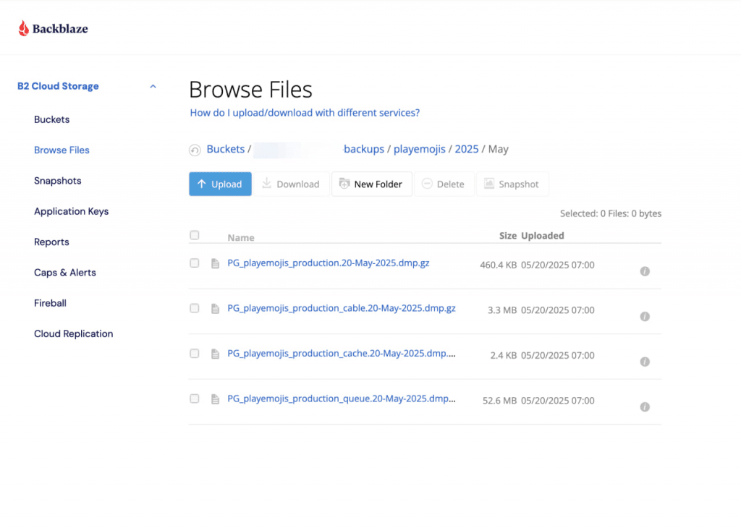Click the B2 Cloud Storage heading
This screenshot has height=528, width=741.
pyautogui.click(x=58, y=86)
